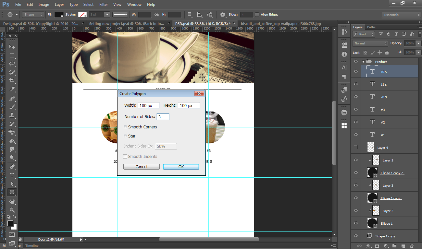Select the Polygon shape tool
This screenshot has width=422, height=249.
coord(12,192)
